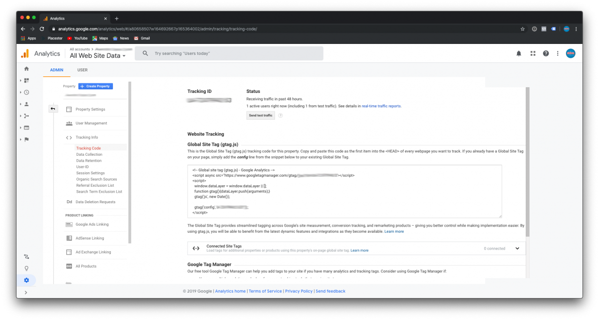Expand the Behavior section arrow in sidebar
Screen dimensions: 599x320
[x=21, y=127]
